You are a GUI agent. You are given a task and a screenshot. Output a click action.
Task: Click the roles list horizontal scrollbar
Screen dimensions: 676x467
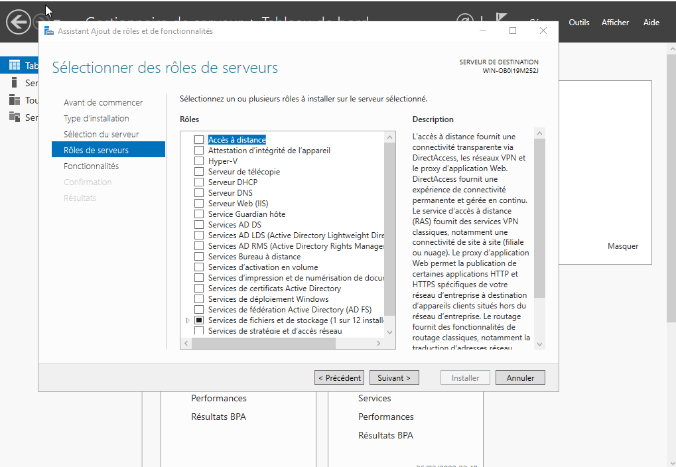click(281, 343)
